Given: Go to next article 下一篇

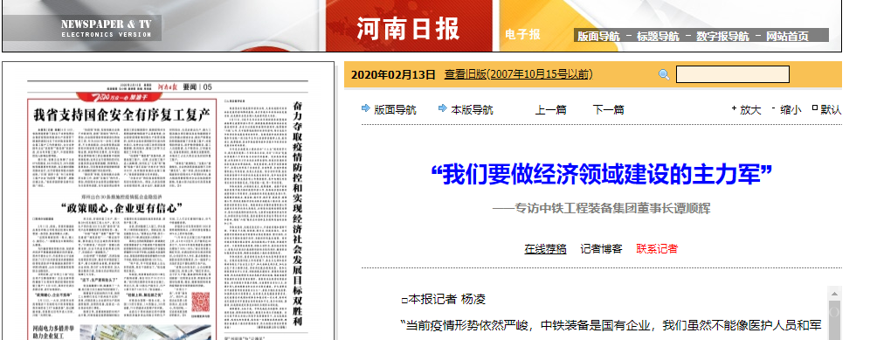Looking at the screenshot, I should pyautogui.click(x=608, y=110).
